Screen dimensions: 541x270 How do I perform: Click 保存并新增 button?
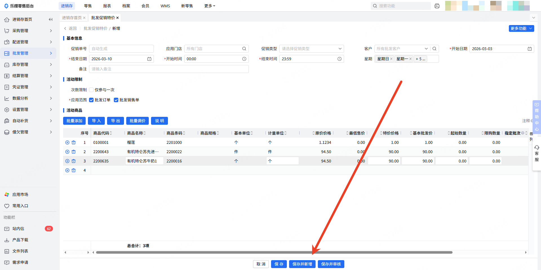click(x=302, y=264)
